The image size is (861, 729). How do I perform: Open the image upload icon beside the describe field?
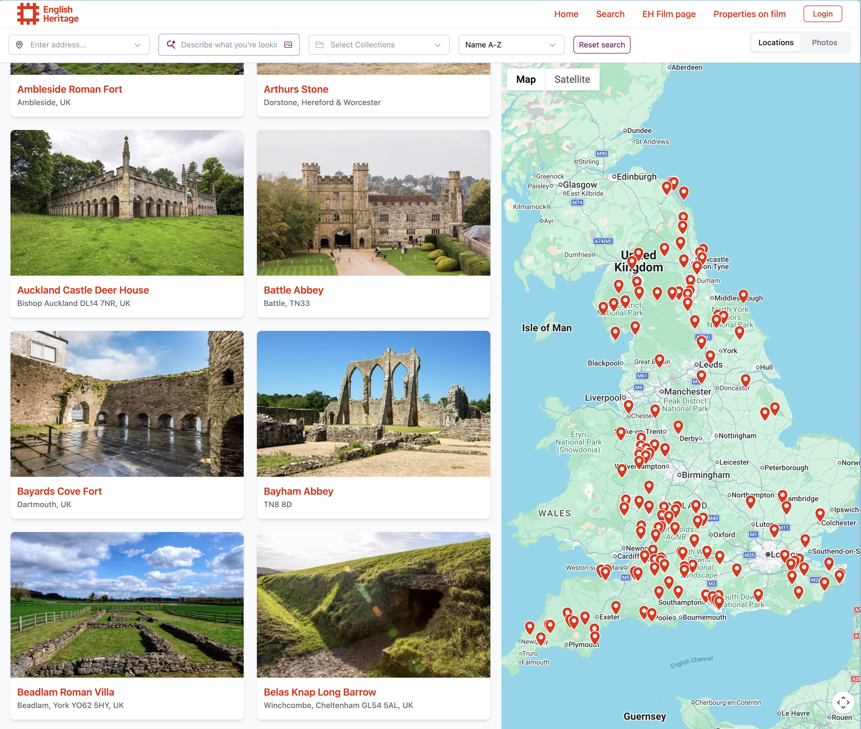tap(288, 45)
